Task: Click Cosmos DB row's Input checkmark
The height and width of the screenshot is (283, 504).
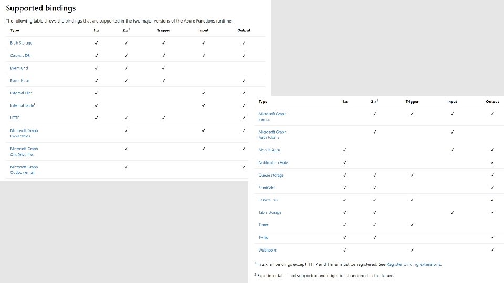Action: click(204, 55)
